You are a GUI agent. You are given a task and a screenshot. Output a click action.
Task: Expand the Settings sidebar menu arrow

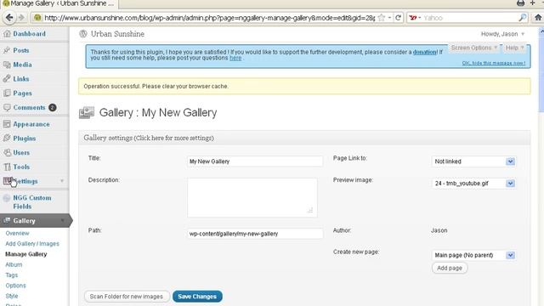pos(62,181)
